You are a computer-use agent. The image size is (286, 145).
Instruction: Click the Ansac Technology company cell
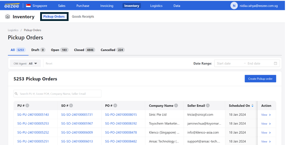164,141
